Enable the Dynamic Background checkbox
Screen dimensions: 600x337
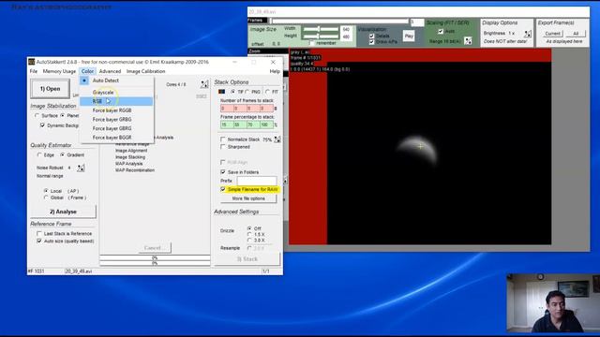click(x=42, y=125)
